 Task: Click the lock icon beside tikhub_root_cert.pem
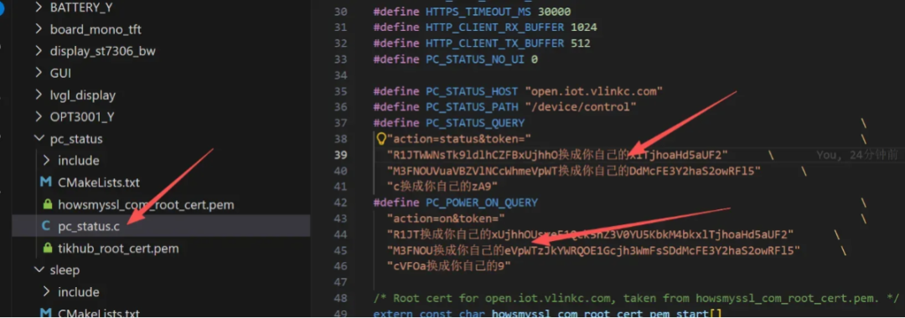pyautogui.click(x=48, y=249)
